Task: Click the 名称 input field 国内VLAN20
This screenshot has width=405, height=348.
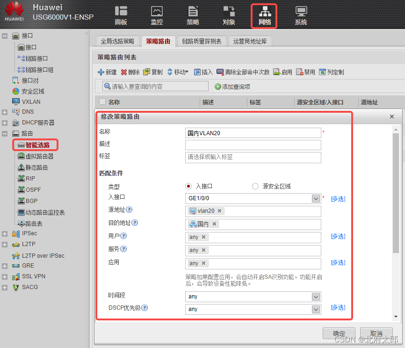Action: coord(253,133)
